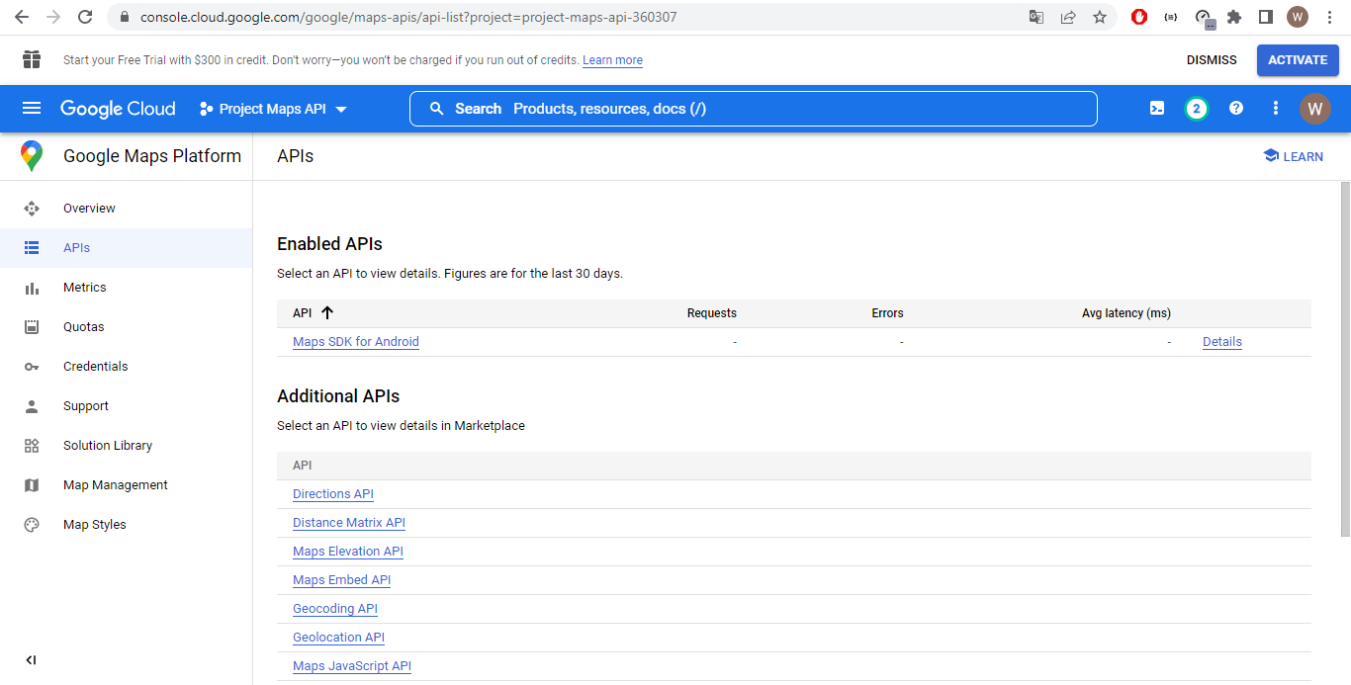The height and width of the screenshot is (685, 1351).
Task: Open the Google account avatar in Cloud header
Action: coord(1315,109)
